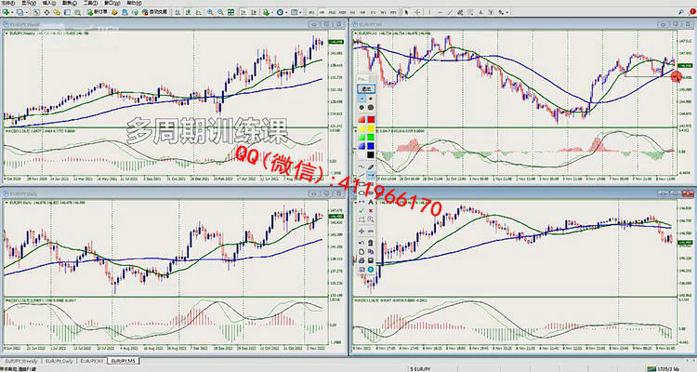Pick the blue color swatch
697x372 pixels.
tap(371, 145)
